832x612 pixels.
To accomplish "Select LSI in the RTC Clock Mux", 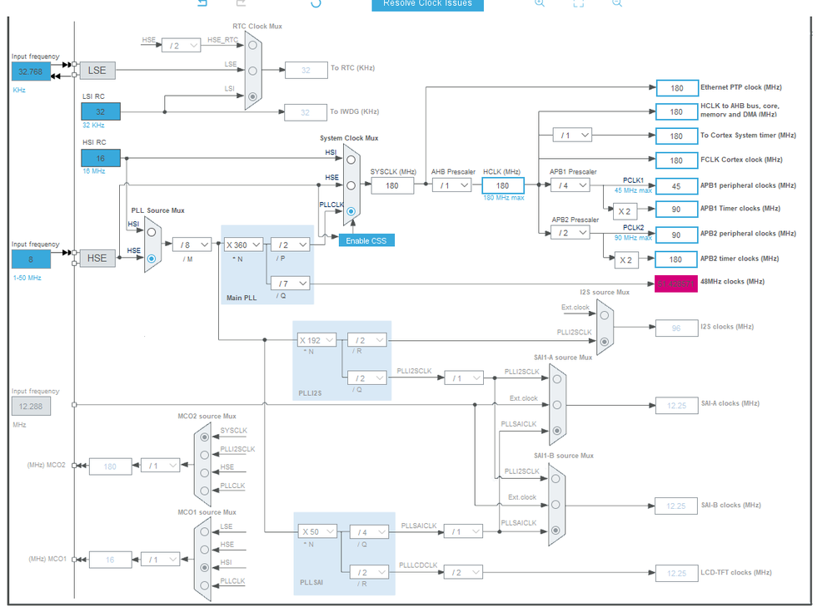I will click(252, 96).
